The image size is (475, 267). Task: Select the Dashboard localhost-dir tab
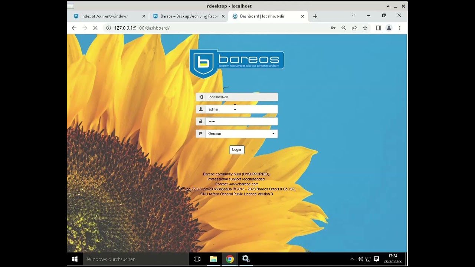click(262, 16)
